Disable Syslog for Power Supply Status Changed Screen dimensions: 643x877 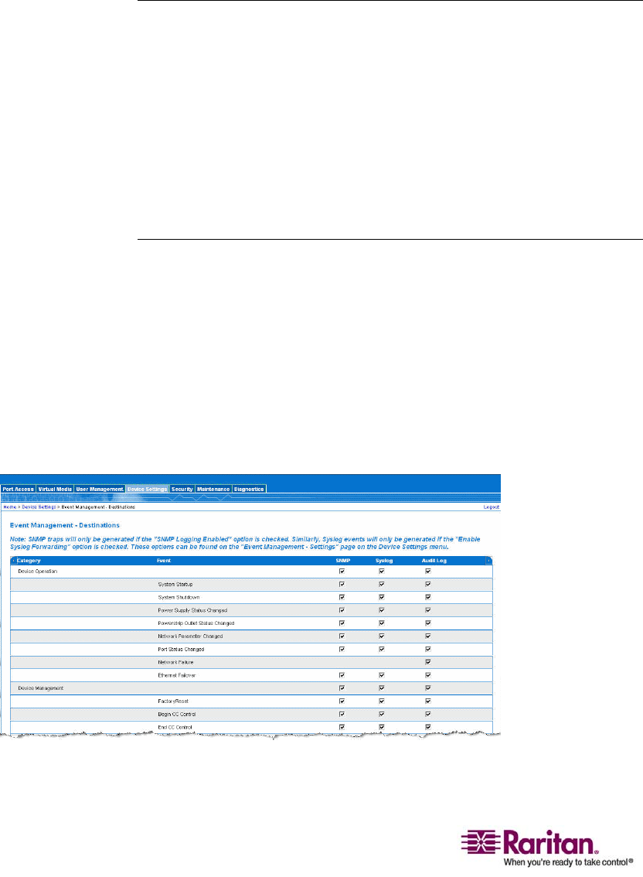point(381,610)
